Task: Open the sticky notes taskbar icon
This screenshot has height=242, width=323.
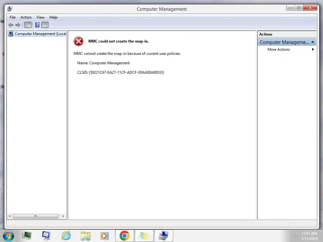Action: pos(144,236)
